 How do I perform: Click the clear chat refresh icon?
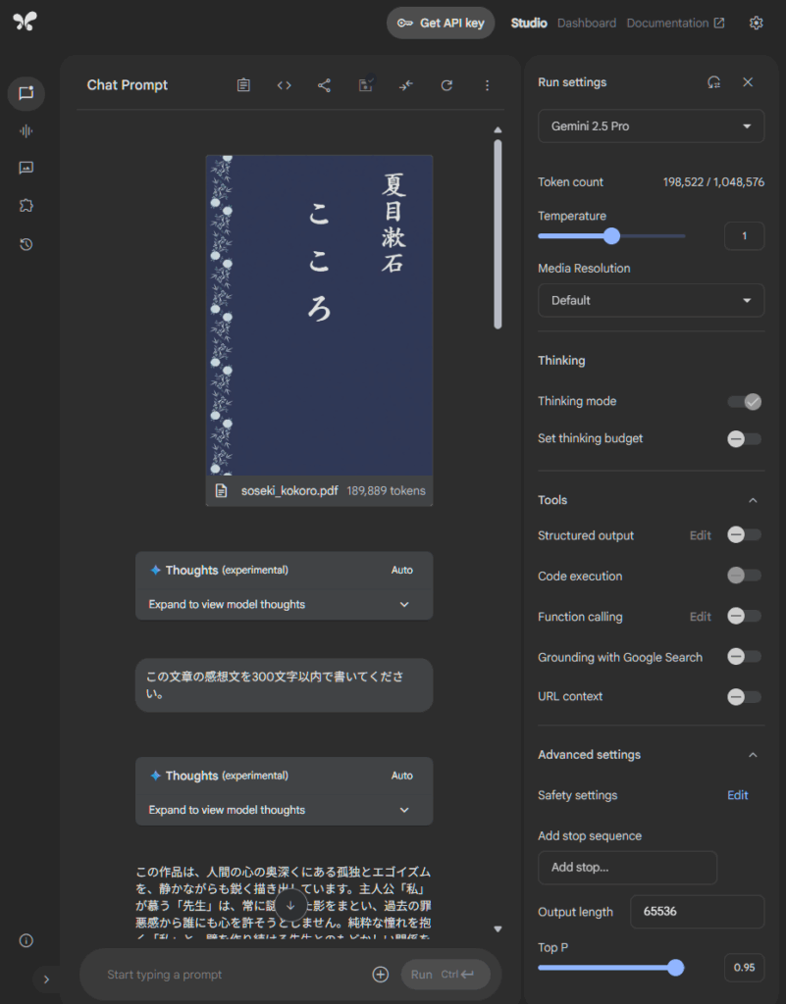tap(446, 85)
